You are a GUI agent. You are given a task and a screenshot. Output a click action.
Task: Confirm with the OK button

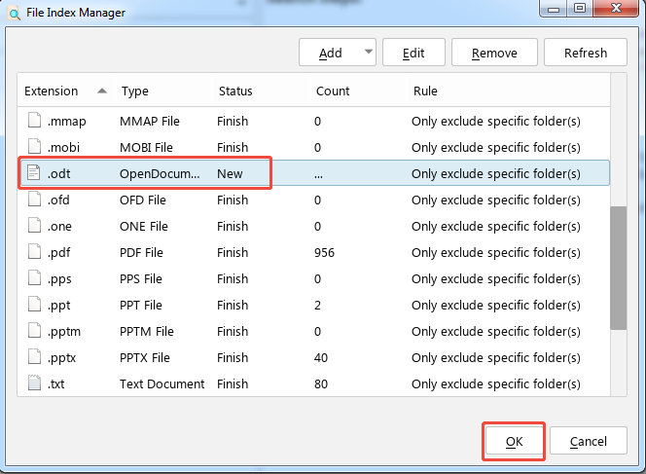point(514,441)
